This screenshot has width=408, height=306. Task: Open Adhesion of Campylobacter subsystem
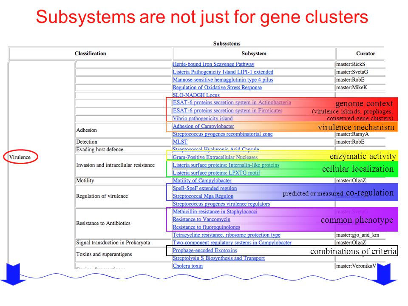coord(204,126)
